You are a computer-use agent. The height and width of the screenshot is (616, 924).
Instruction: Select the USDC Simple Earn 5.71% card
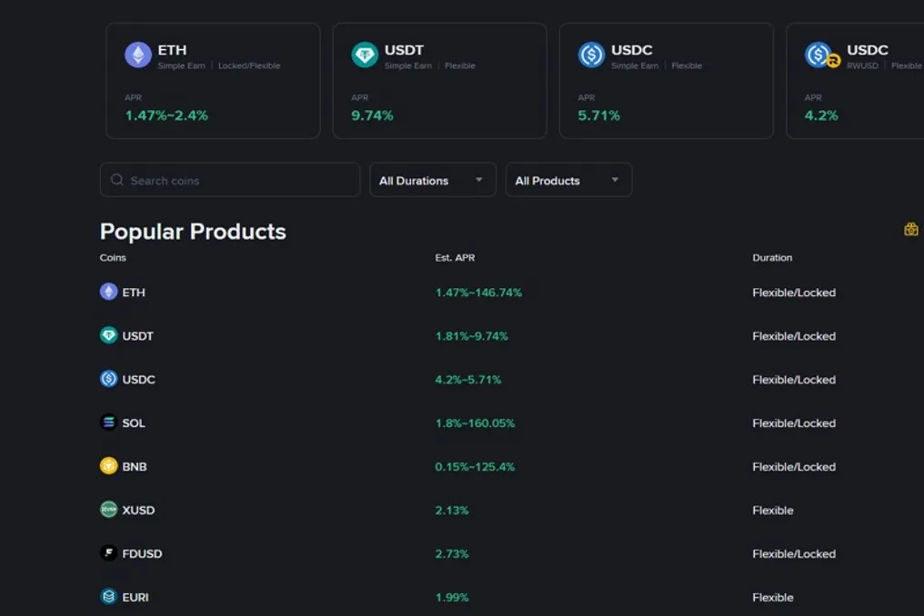(x=667, y=81)
